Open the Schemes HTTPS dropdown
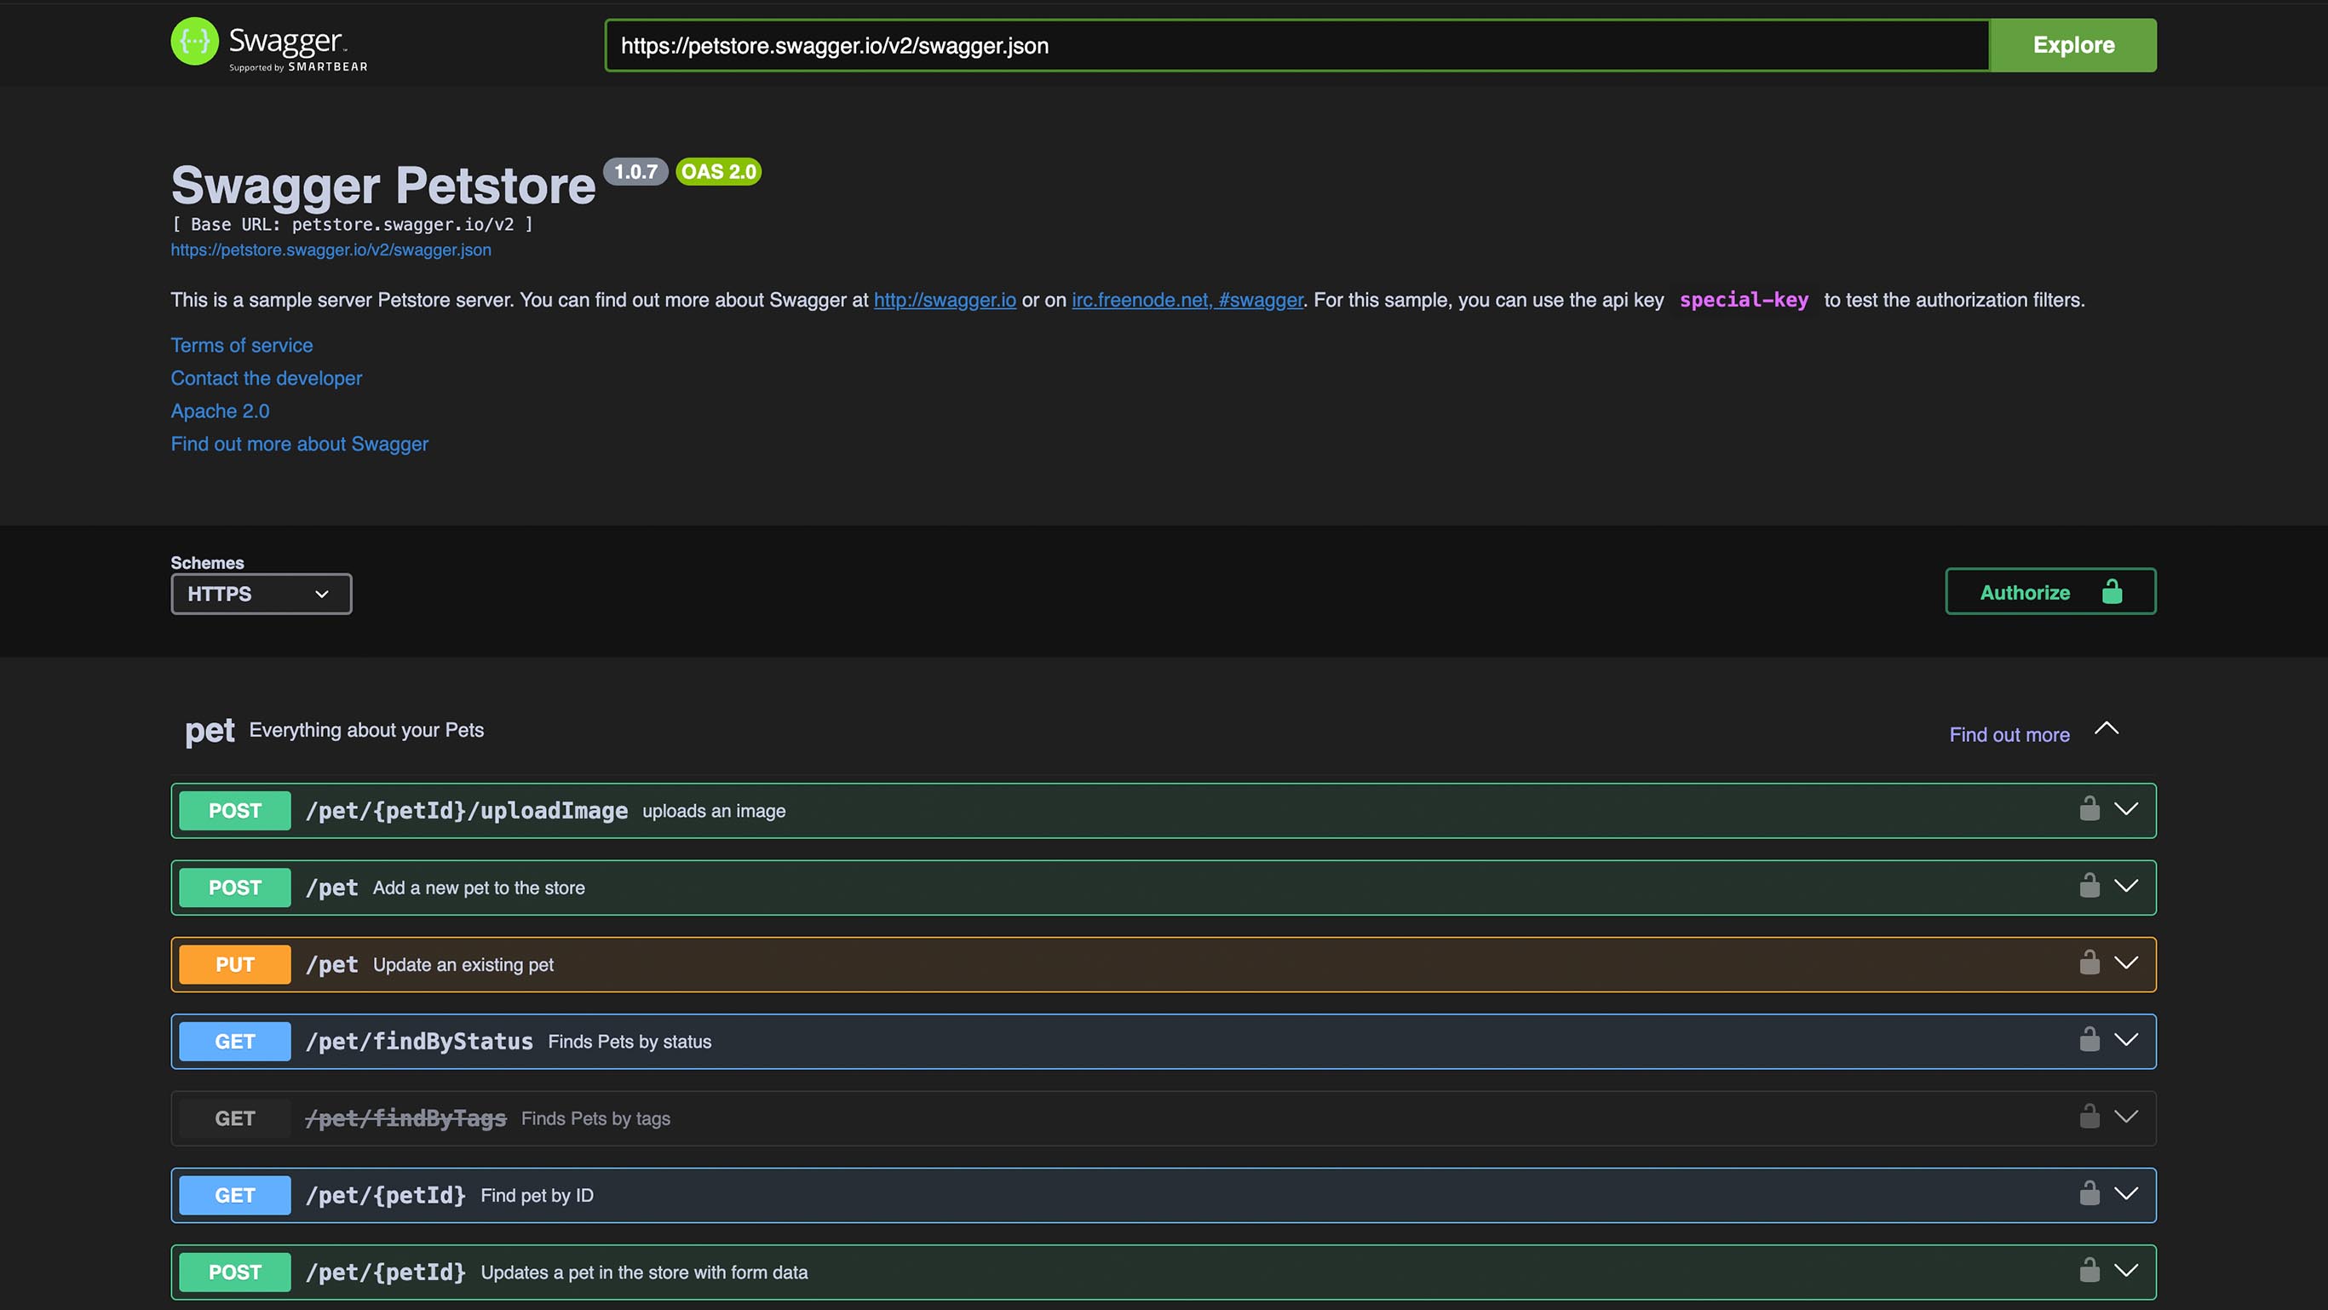Image resolution: width=2328 pixels, height=1310 pixels. pos(262,594)
